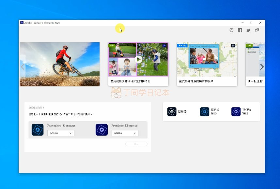The height and width of the screenshot is (189, 280).
Task: Launch the Video Editor (视频编辑器) icon
Action: pyautogui.click(x=236, y=112)
